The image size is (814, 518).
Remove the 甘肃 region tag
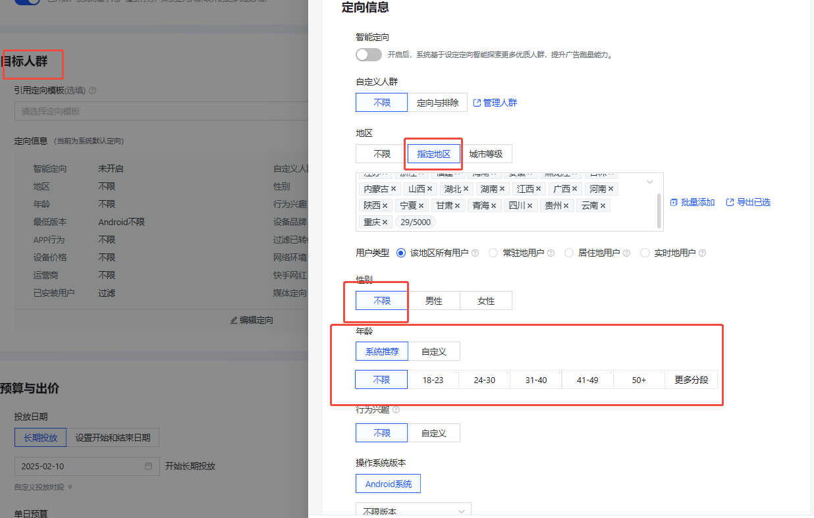(457, 205)
